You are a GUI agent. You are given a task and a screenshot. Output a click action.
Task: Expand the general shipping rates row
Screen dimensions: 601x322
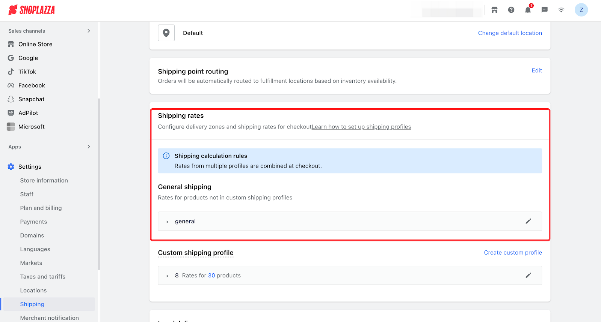pos(168,222)
